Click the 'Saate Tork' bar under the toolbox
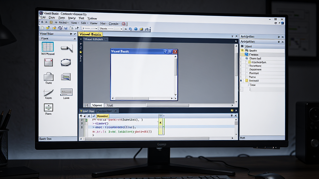Viewport: 319px width, 179px height. pos(58,139)
